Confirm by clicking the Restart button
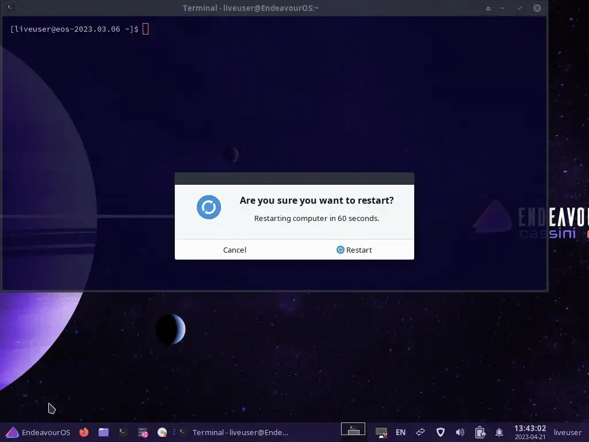 point(354,250)
